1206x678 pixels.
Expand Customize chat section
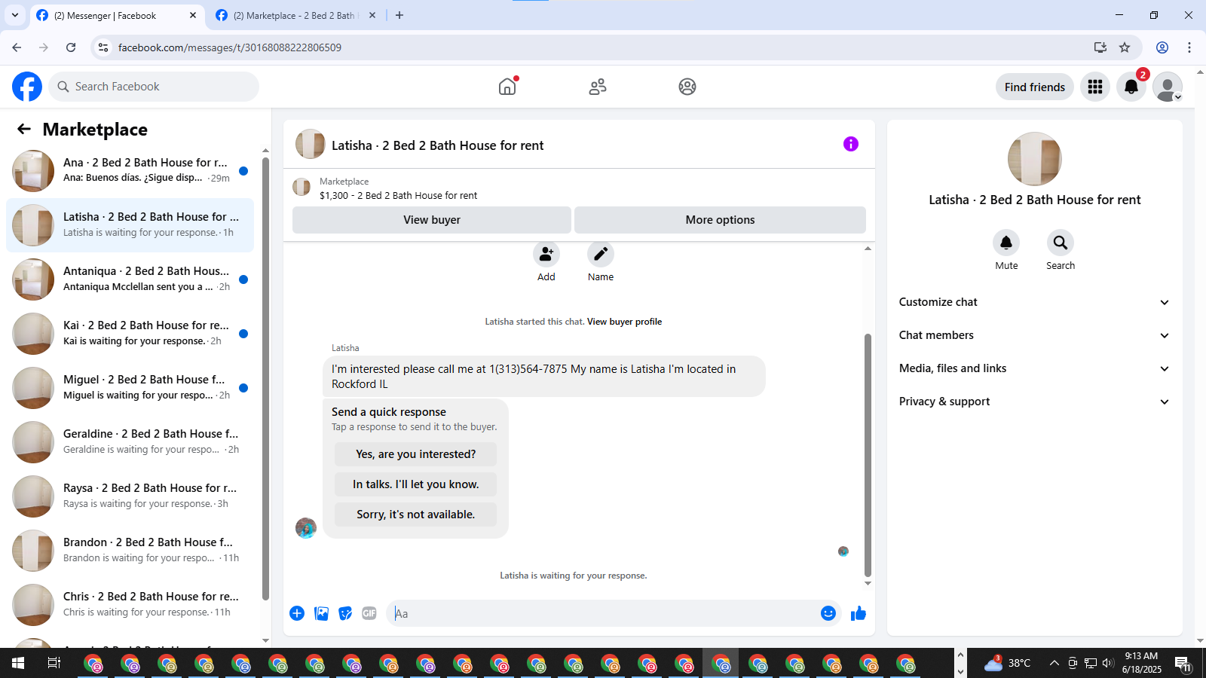tap(1034, 302)
